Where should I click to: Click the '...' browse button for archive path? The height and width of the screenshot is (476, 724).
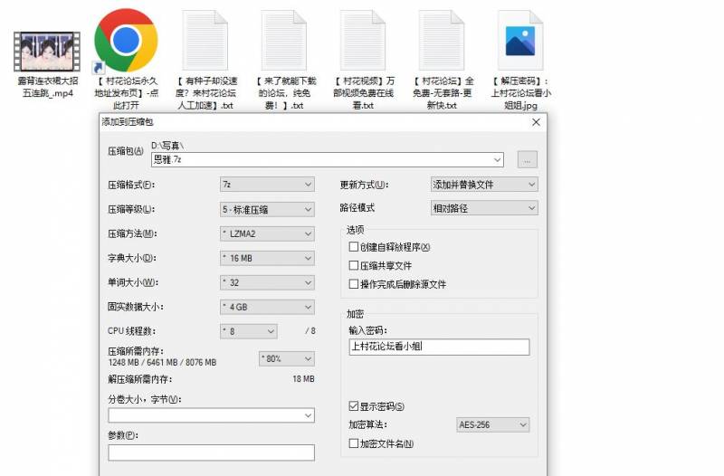click(528, 160)
